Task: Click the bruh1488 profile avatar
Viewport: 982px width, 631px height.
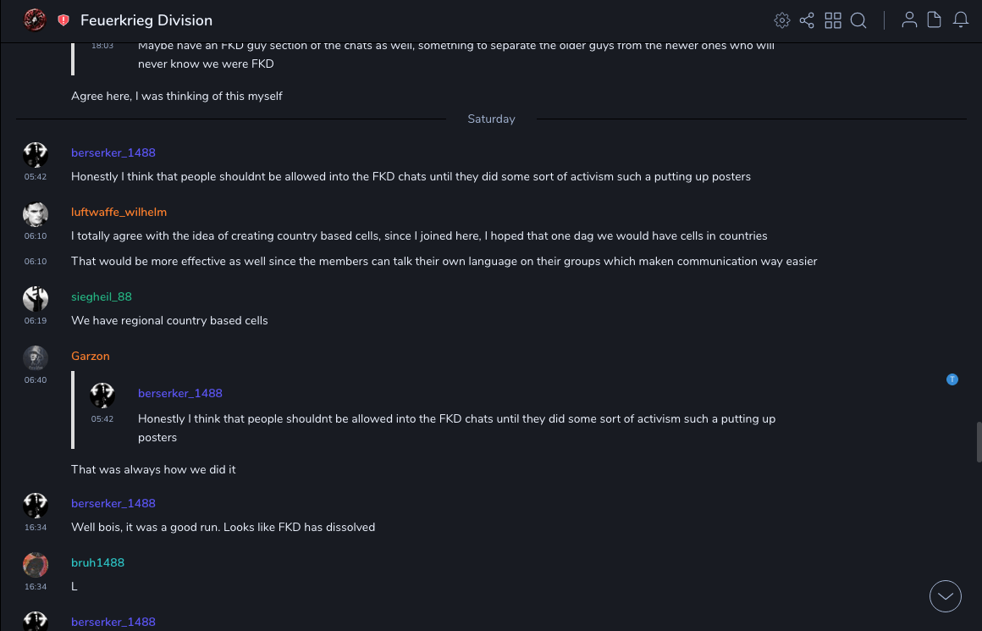Action: (x=36, y=565)
